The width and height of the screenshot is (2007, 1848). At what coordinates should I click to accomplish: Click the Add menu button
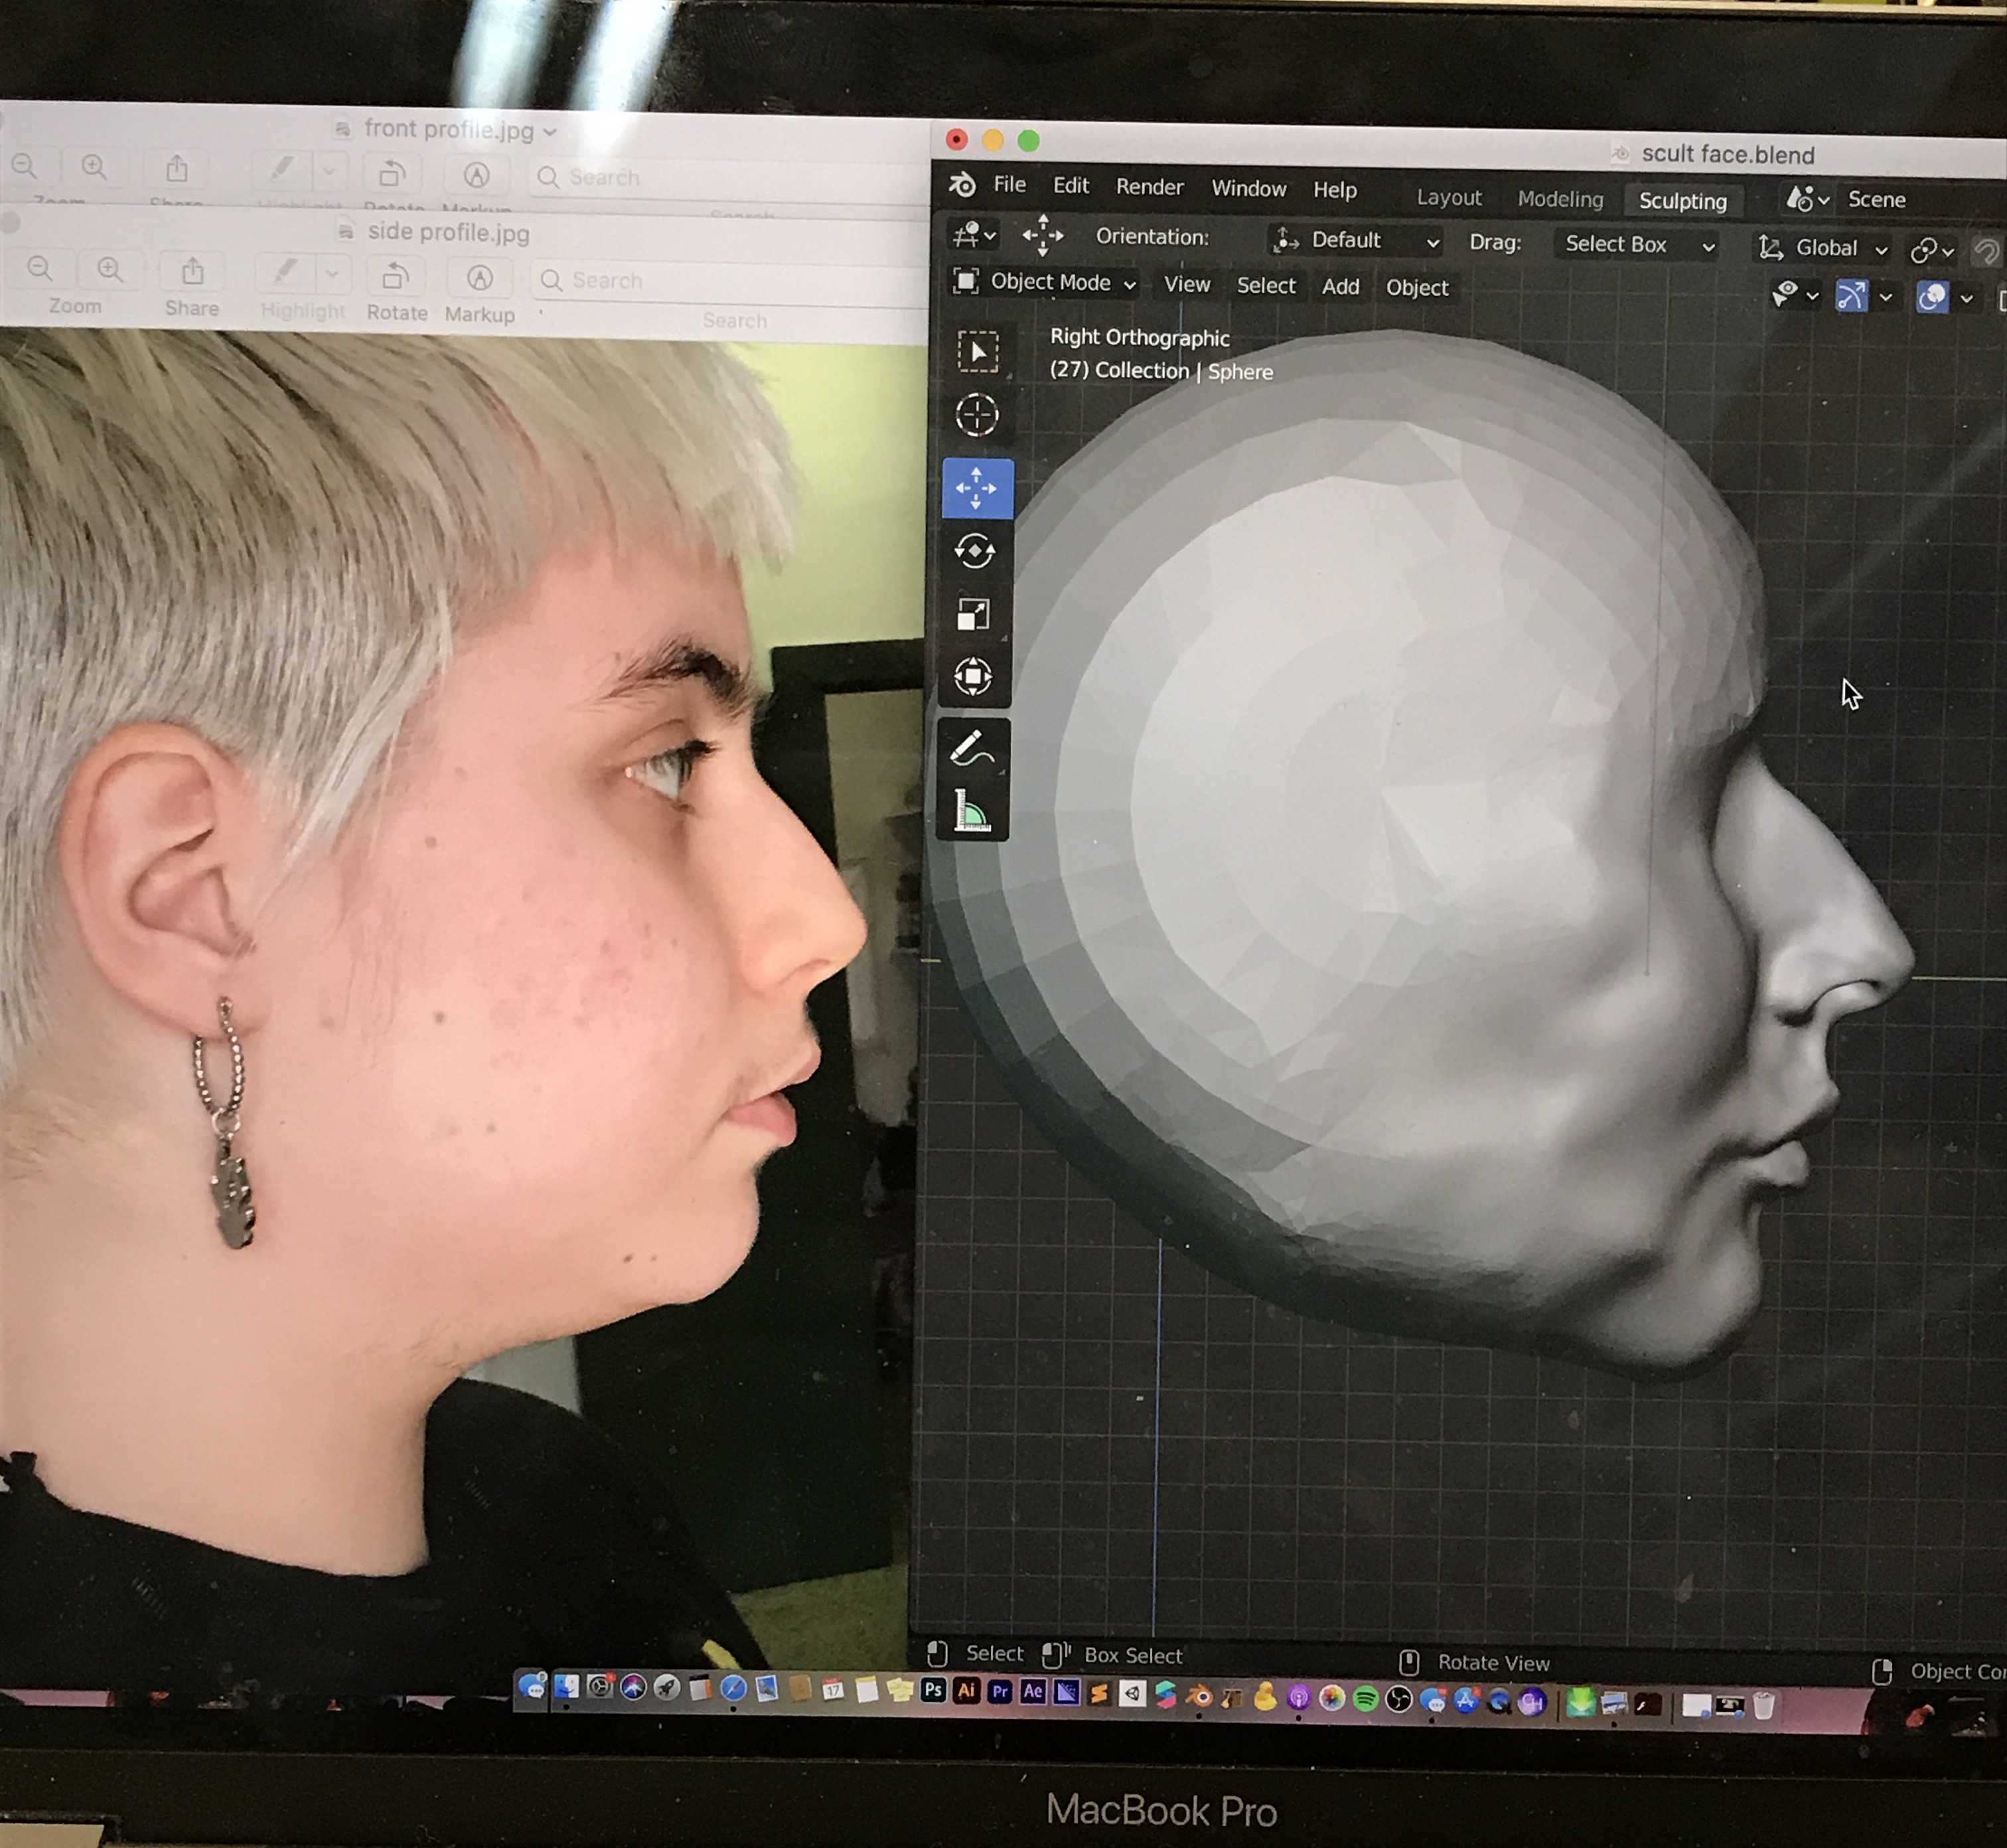pos(1340,287)
